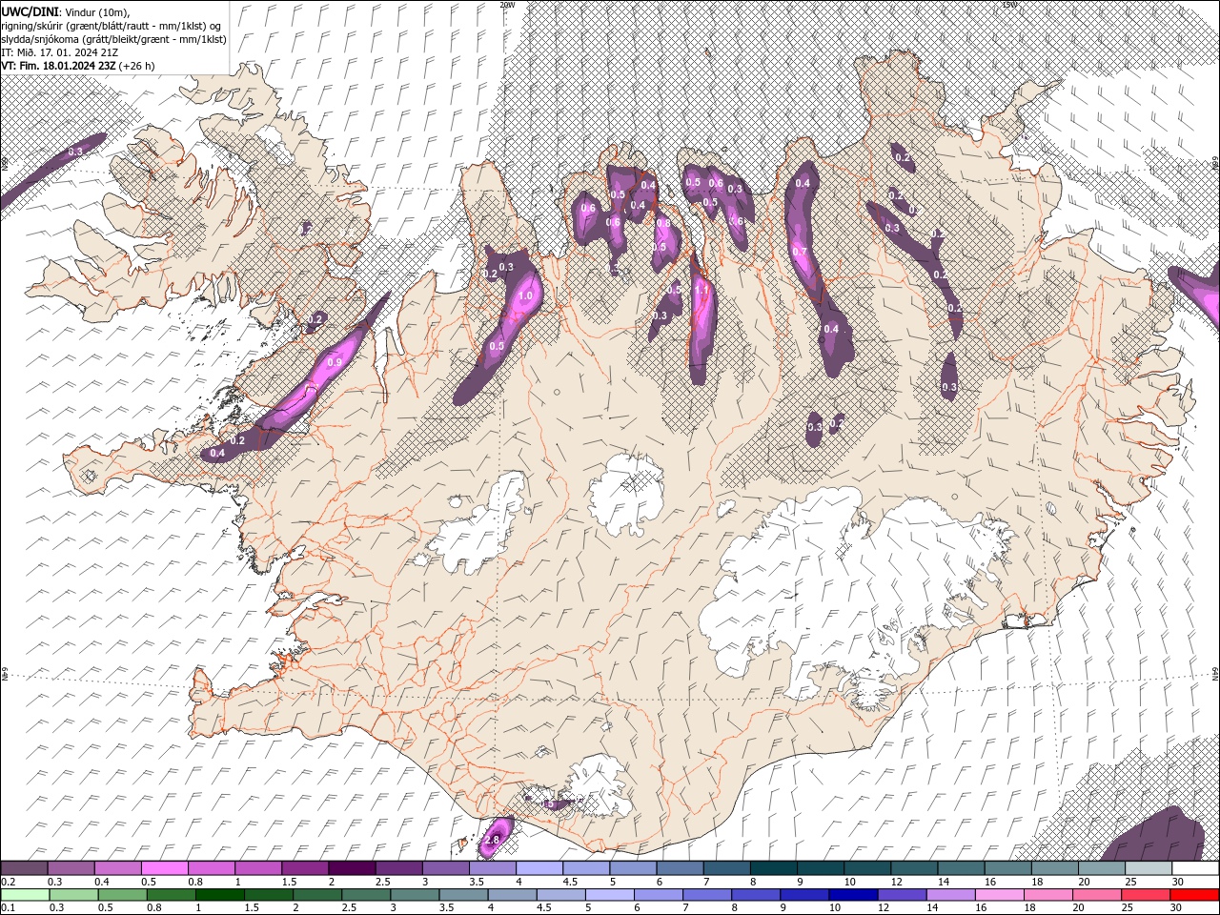Pick the light grey 25 mm snow legend swatch

pyautogui.click(x=1149, y=867)
